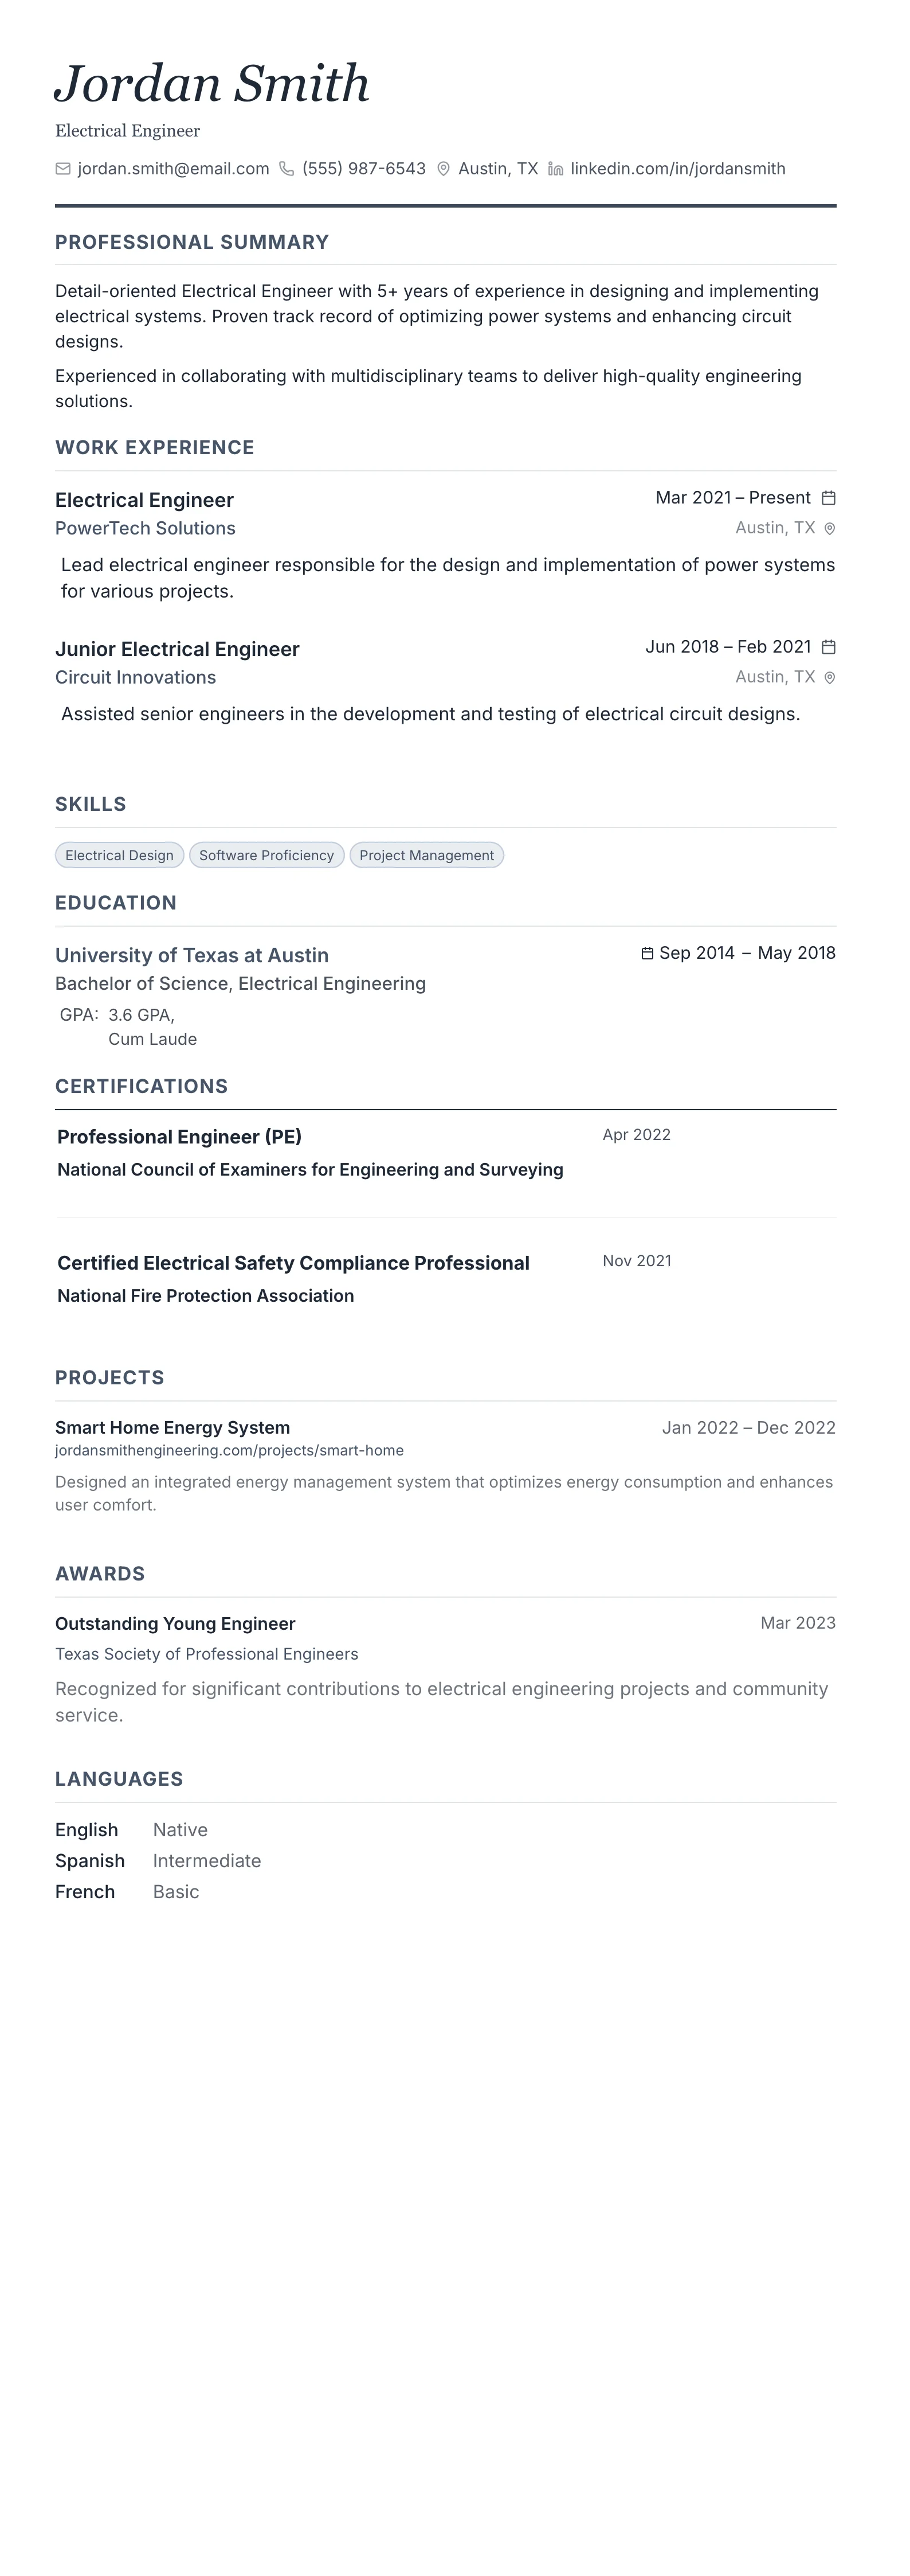Select the Project Management skill tag

(426, 855)
